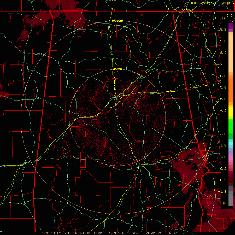Select the 1.0 value on the scale
The width and height of the screenshot is (235, 235).
[223, 157]
